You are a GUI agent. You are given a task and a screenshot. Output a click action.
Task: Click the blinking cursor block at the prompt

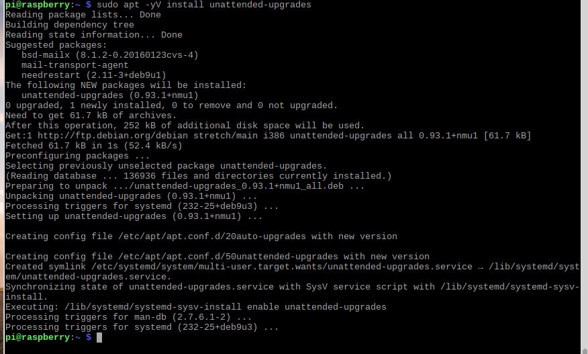(x=99, y=337)
